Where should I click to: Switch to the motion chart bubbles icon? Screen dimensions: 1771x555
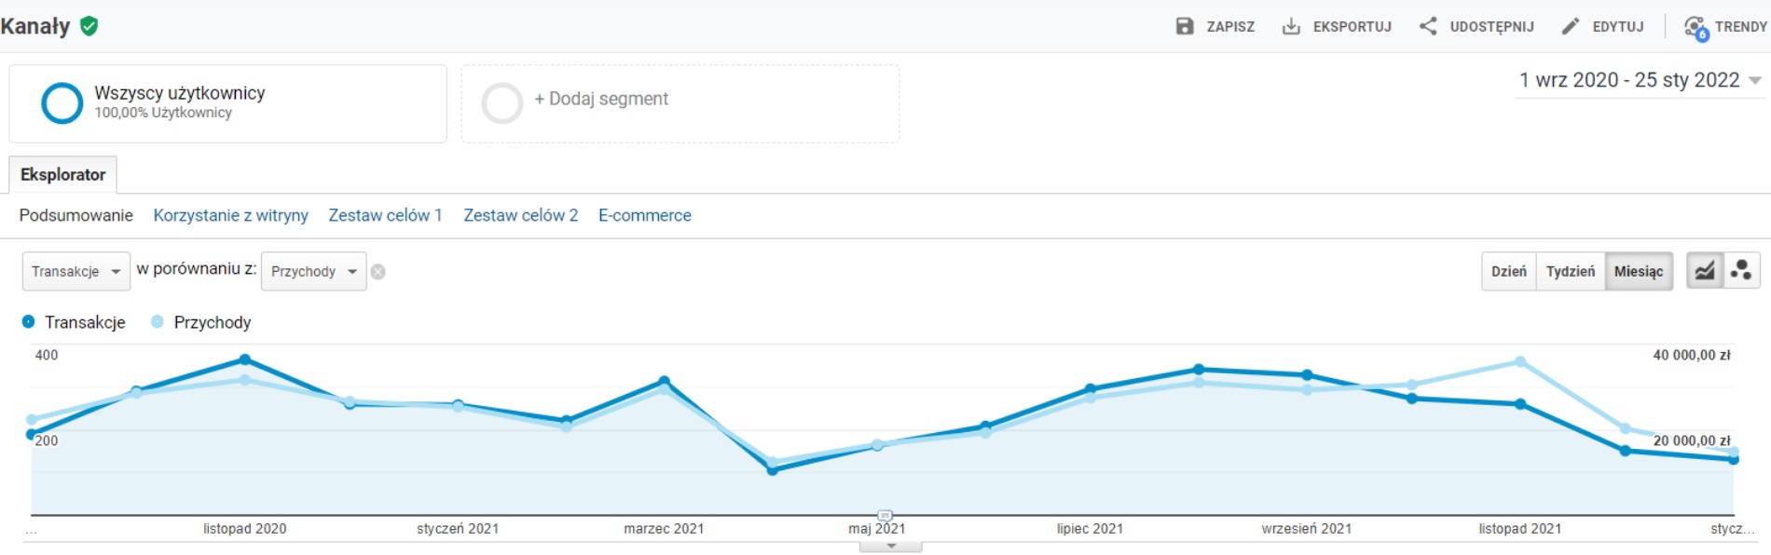(1741, 271)
